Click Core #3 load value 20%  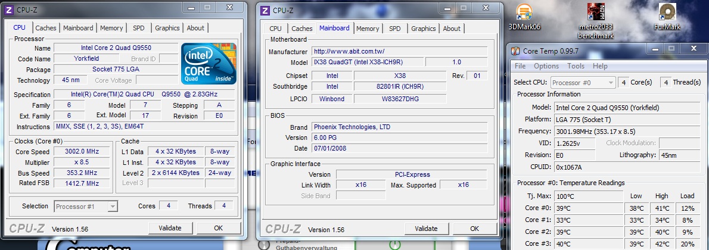(687, 243)
